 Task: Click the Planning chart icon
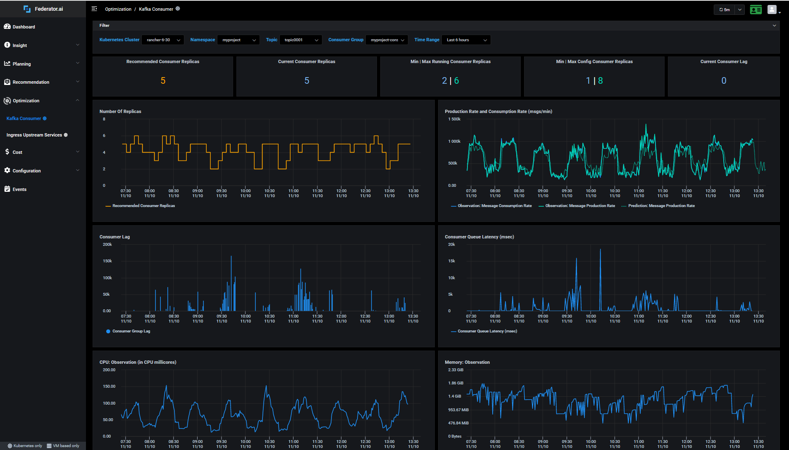[7, 64]
